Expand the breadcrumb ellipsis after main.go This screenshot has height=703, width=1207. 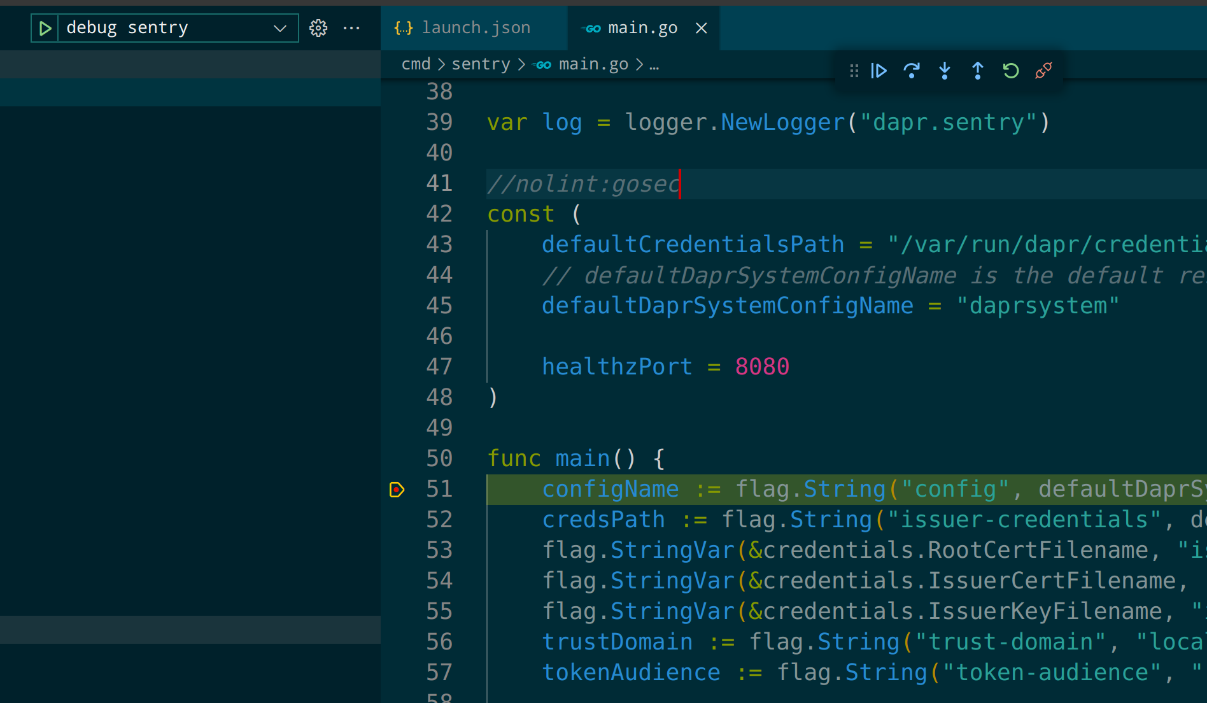(654, 64)
